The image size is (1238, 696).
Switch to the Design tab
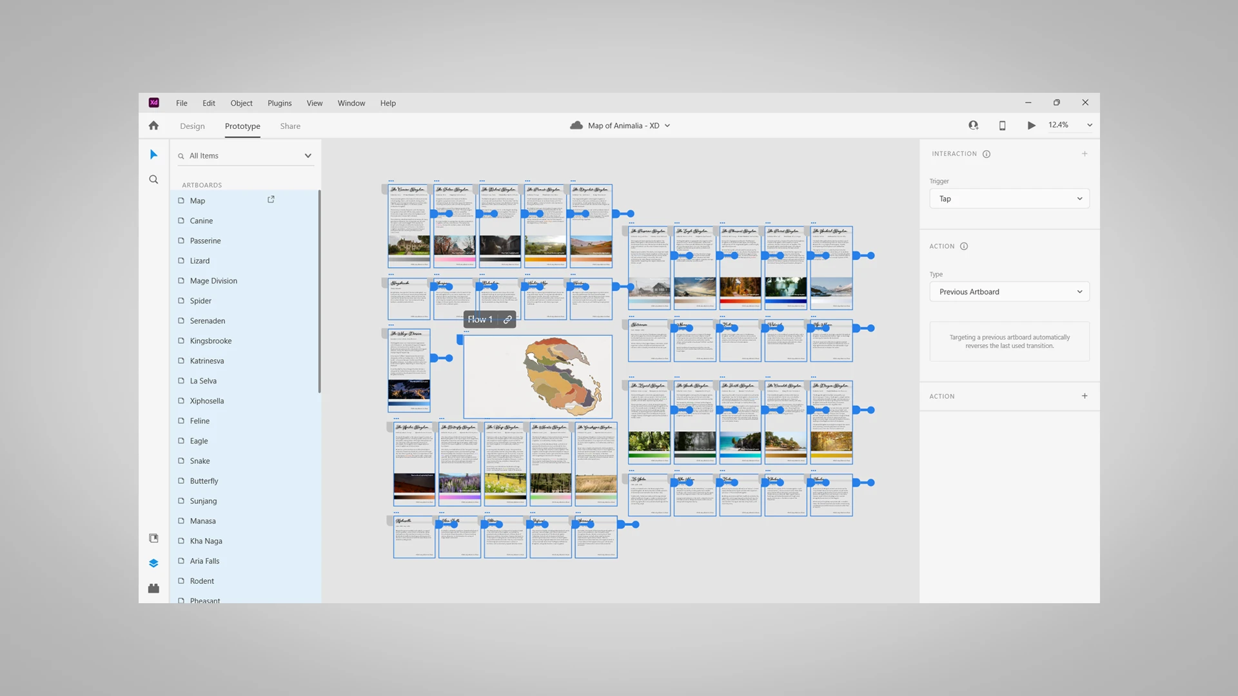click(192, 126)
